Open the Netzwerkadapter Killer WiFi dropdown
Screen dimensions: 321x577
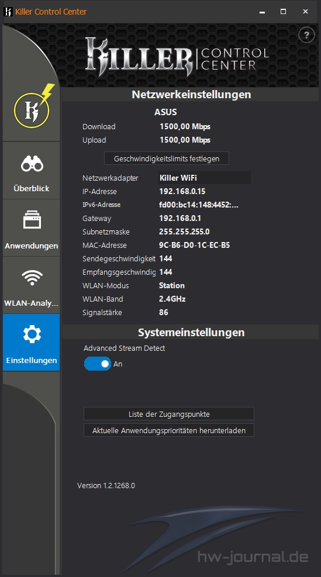(204, 178)
